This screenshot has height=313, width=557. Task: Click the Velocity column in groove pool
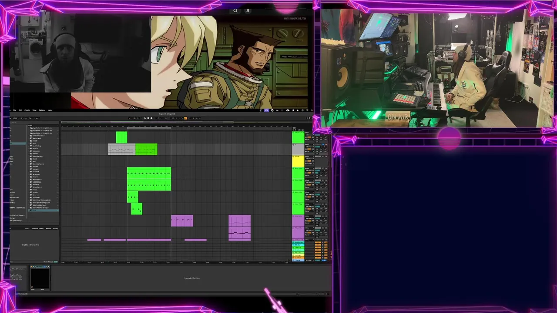(55, 228)
